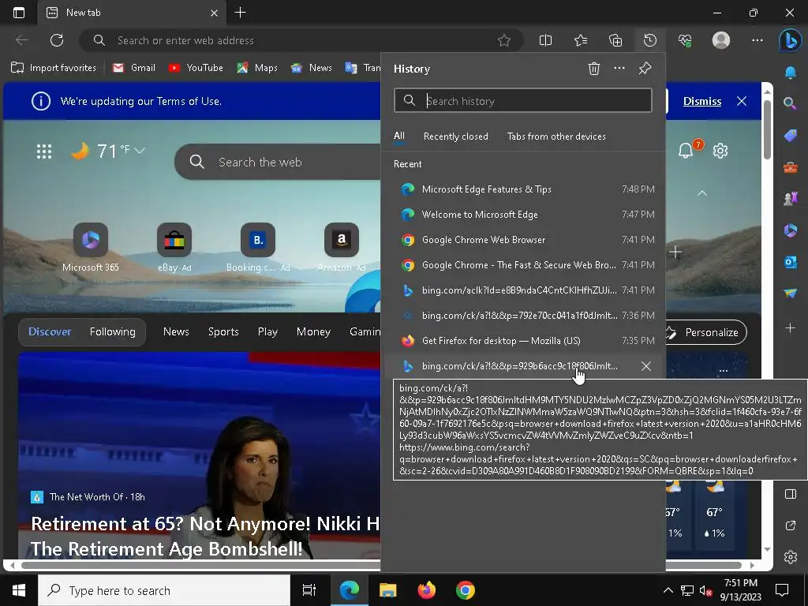Add this page to favorites star
808x606 pixels.
tap(504, 40)
